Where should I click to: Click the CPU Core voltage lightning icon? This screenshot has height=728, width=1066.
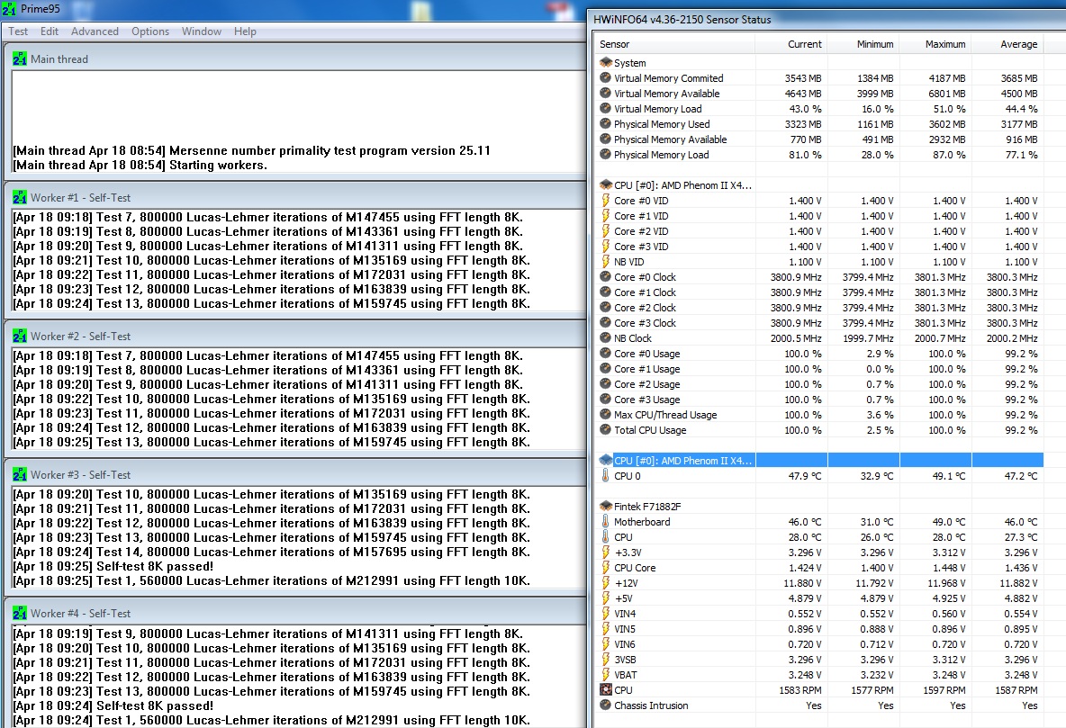[606, 568]
